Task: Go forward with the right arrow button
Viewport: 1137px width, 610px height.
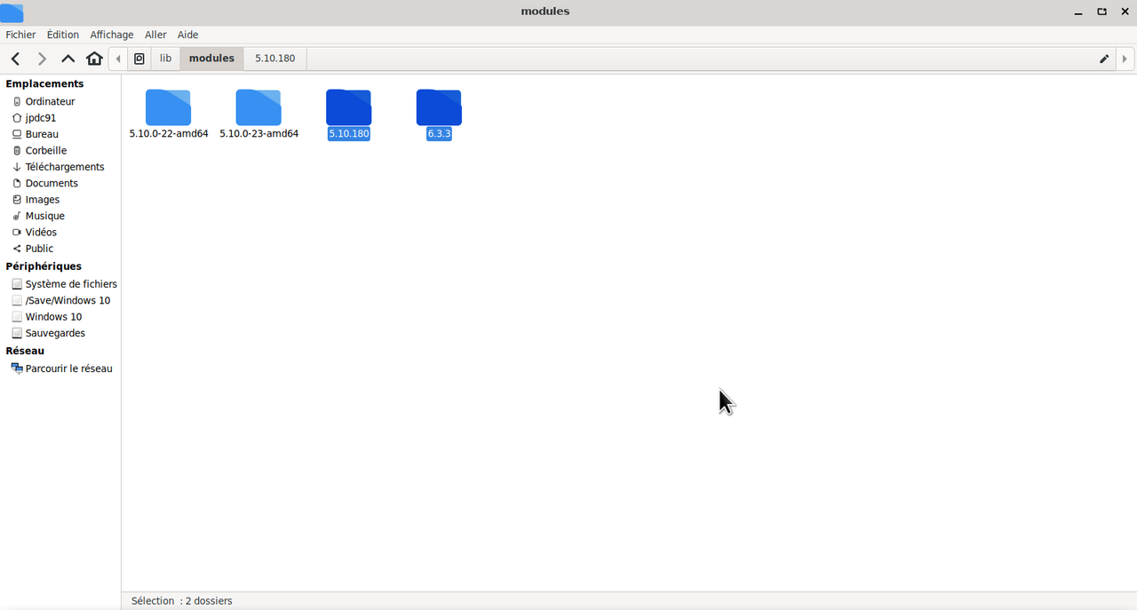Action: click(42, 59)
